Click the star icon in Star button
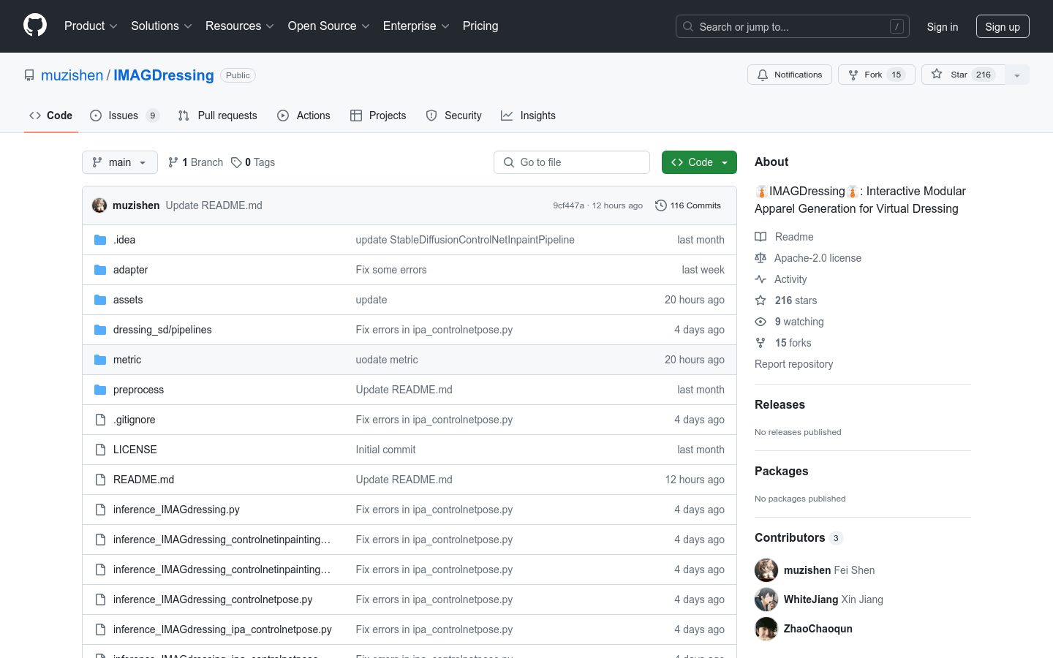Screen dimensions: 1053x658 pos(937,75)
